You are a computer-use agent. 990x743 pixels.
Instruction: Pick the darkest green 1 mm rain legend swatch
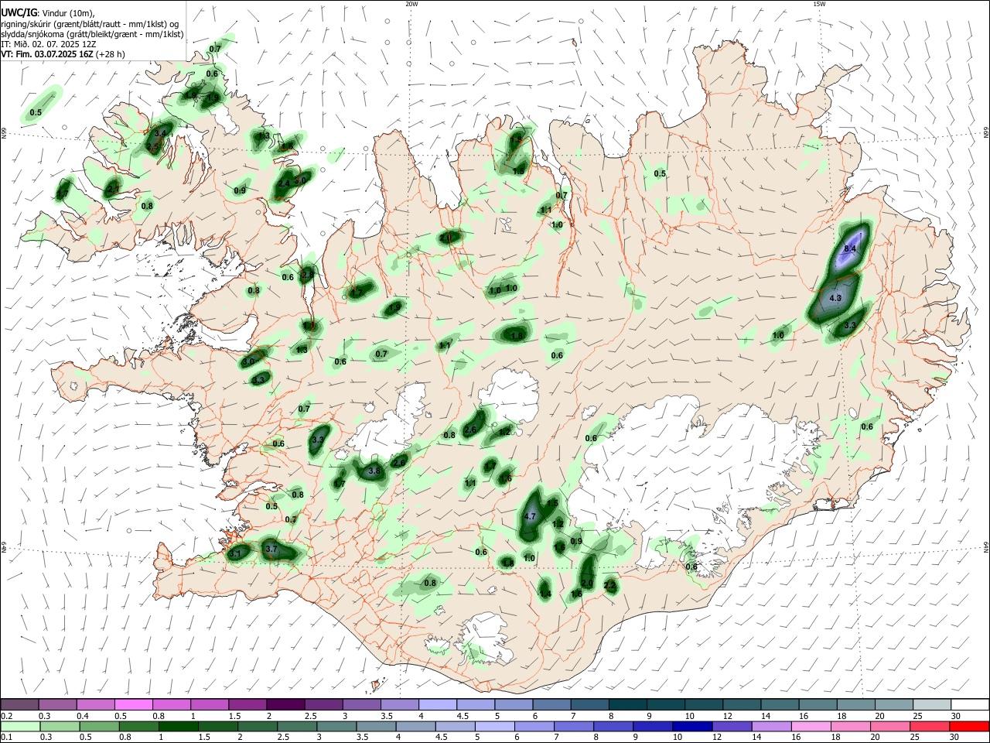(x=178, y=726)
